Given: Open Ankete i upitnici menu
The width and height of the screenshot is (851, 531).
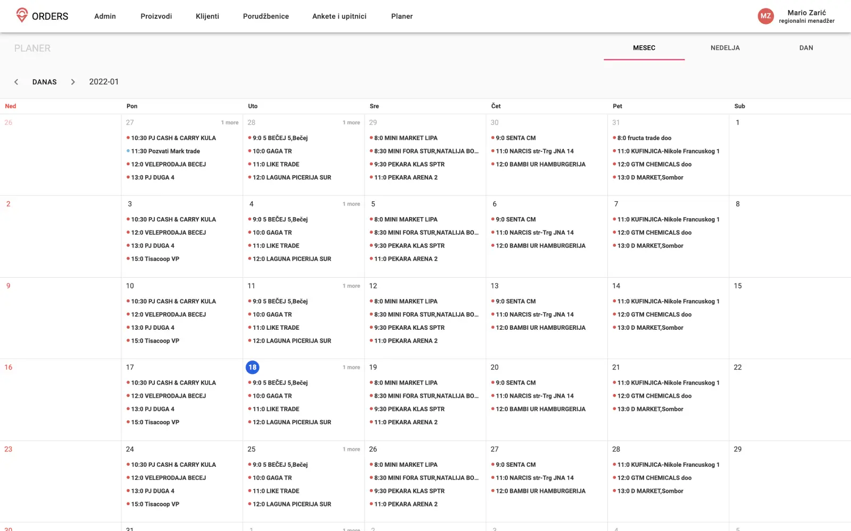Looking at the screenshot, I should pyautogui.click(x=339, y=16).
